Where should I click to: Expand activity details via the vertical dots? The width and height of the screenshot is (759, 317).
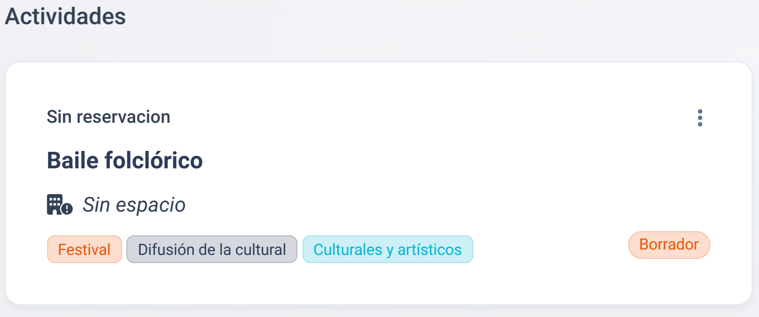701,117
